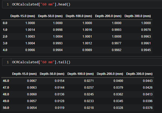Click the value 0.0144 in row 47.0
The image size is (162, 113).
(x=59, y=88)
